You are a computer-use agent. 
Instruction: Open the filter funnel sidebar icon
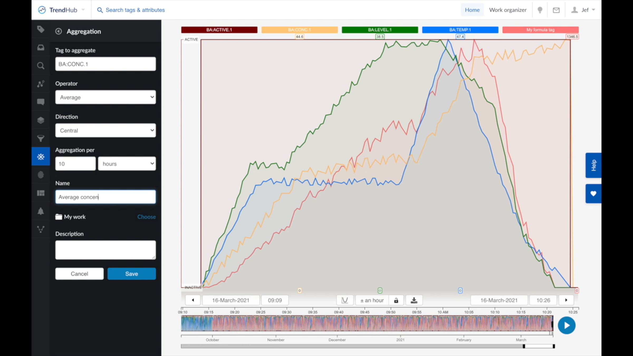[41, 138]
